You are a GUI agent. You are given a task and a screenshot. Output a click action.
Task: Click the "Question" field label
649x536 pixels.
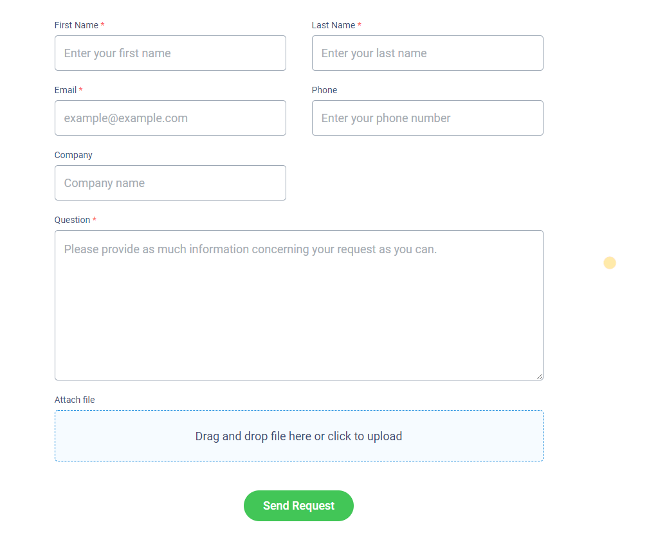72,220
